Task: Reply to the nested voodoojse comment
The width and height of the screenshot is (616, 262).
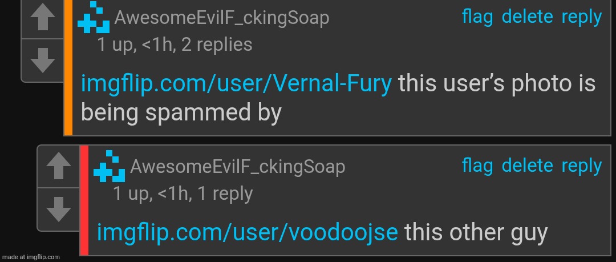Action: coord(581,167)
